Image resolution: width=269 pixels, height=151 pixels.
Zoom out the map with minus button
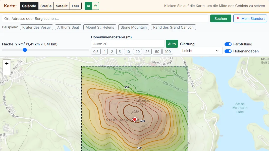pyautogui.click(x=7, y=71)
